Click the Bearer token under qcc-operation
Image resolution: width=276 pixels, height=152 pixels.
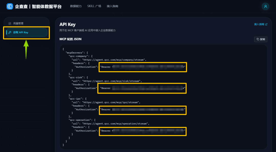(x=143, y=131)
